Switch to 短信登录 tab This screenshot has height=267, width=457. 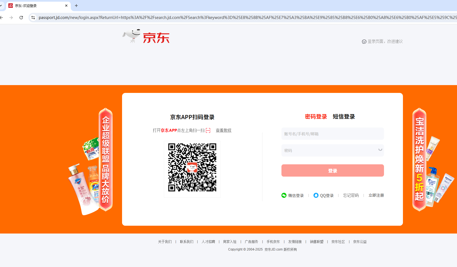click(344, 117)
